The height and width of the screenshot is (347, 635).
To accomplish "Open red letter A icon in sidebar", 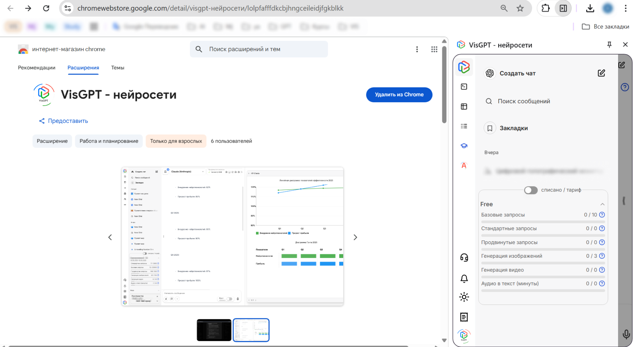I will tap(464, 165).
